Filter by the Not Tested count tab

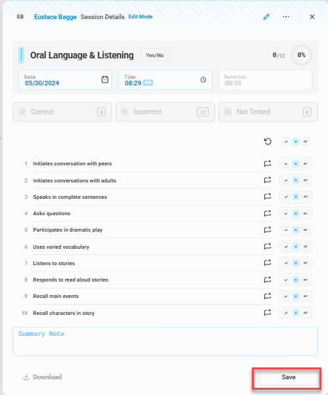(268, 112)
